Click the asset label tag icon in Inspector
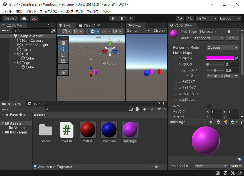244x176 pixels. (240, 159)
